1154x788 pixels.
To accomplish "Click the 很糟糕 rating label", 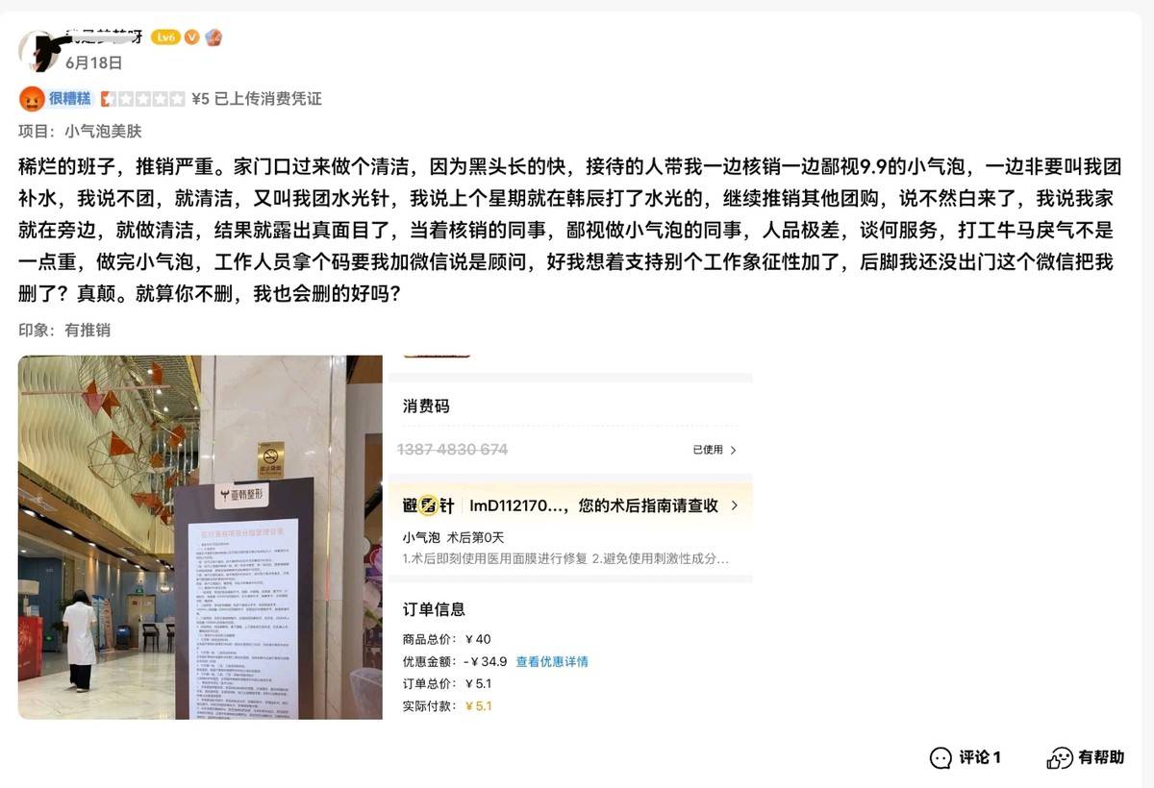I will (69, 98).
